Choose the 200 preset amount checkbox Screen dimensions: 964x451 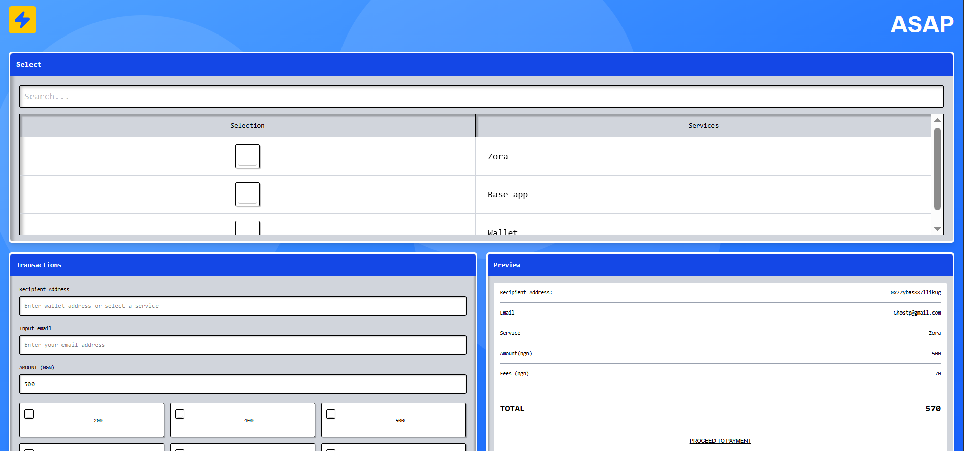29,414
